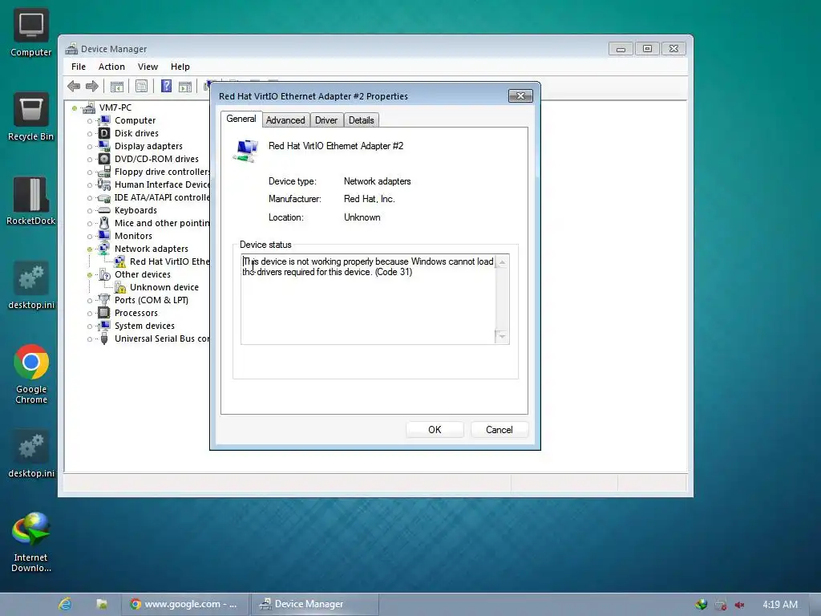Click the Red Hat VirtIO warning device icon

pos(120,261)
